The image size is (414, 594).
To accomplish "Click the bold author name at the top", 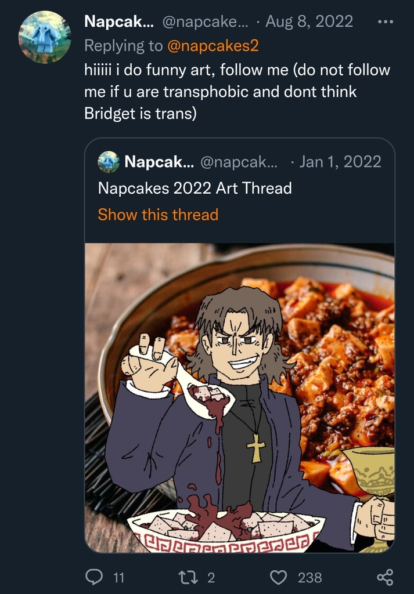I will [118, 21].
